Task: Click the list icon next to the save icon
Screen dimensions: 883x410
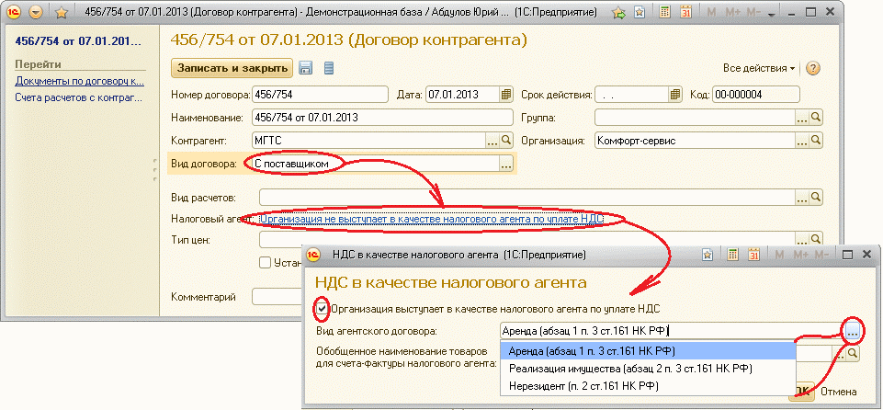Action: click(330, 68)
